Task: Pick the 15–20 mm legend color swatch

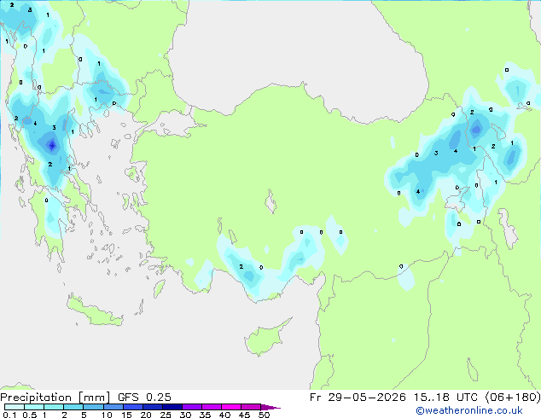Action: [x=133, y=407]
